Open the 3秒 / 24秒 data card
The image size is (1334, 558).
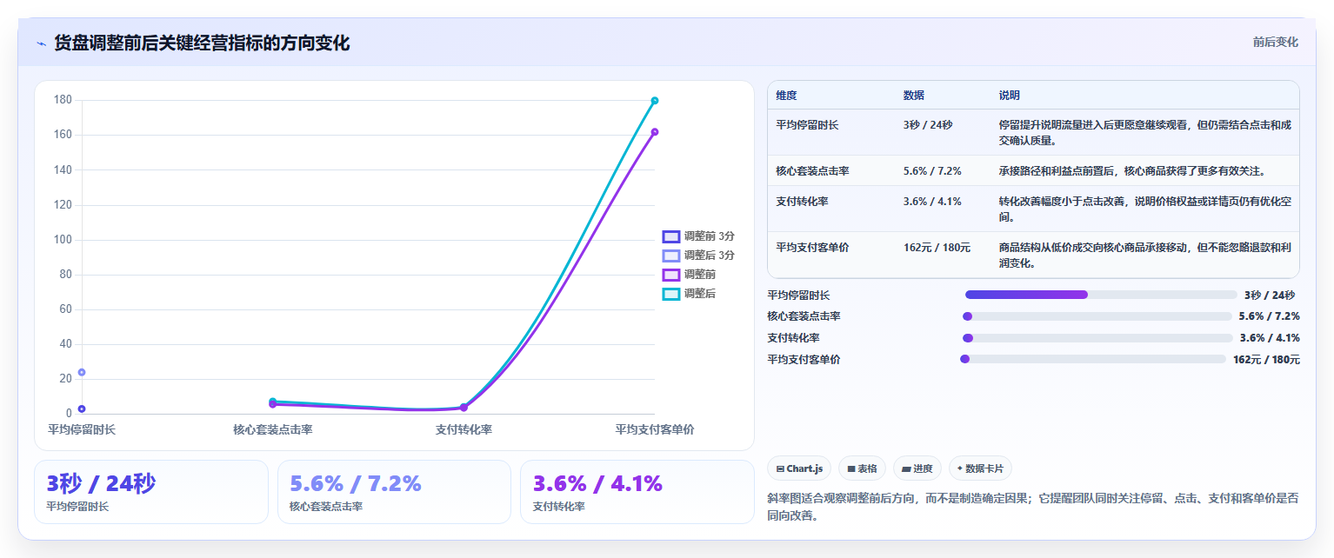(151, 492)
